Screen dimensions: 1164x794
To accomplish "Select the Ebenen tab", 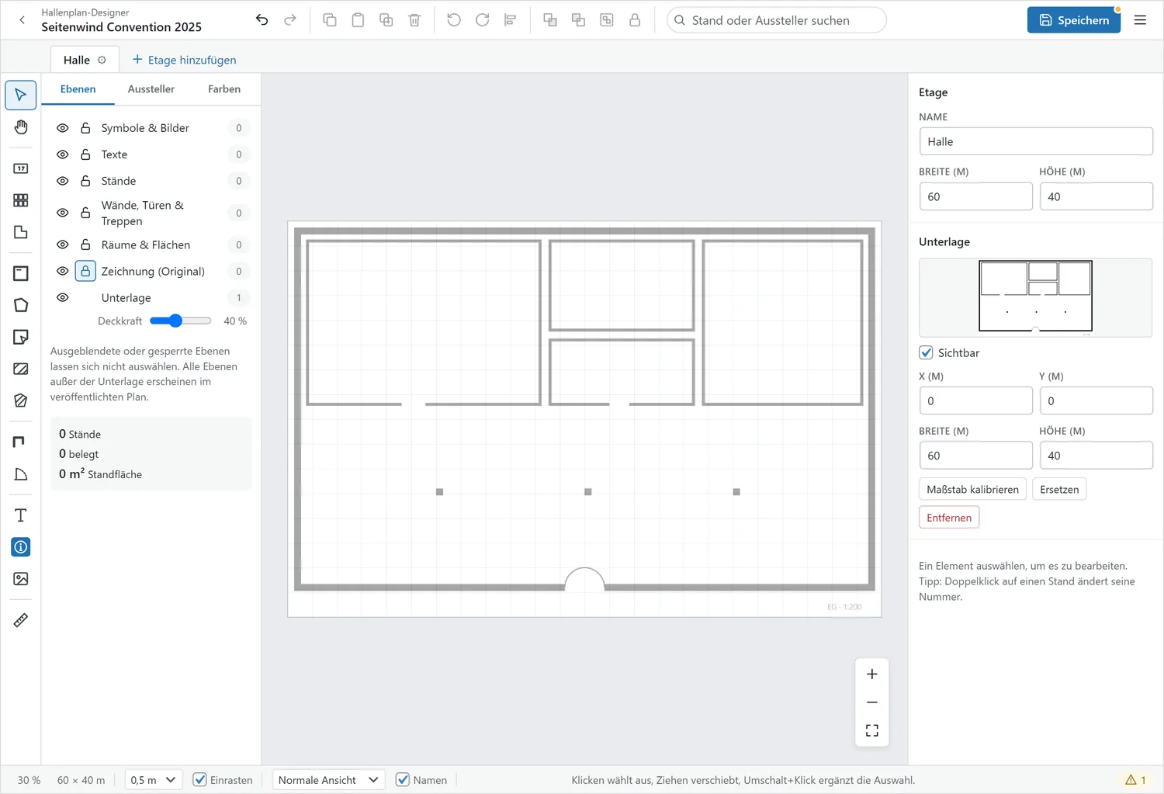I will click(78, 89).
